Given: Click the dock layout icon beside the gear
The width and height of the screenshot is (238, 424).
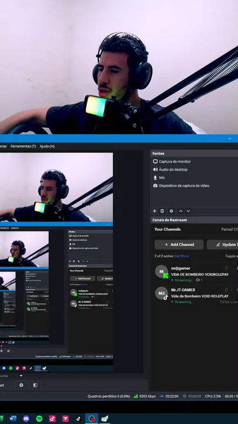Looking at the screenshot, I should (x=35, y=385).
